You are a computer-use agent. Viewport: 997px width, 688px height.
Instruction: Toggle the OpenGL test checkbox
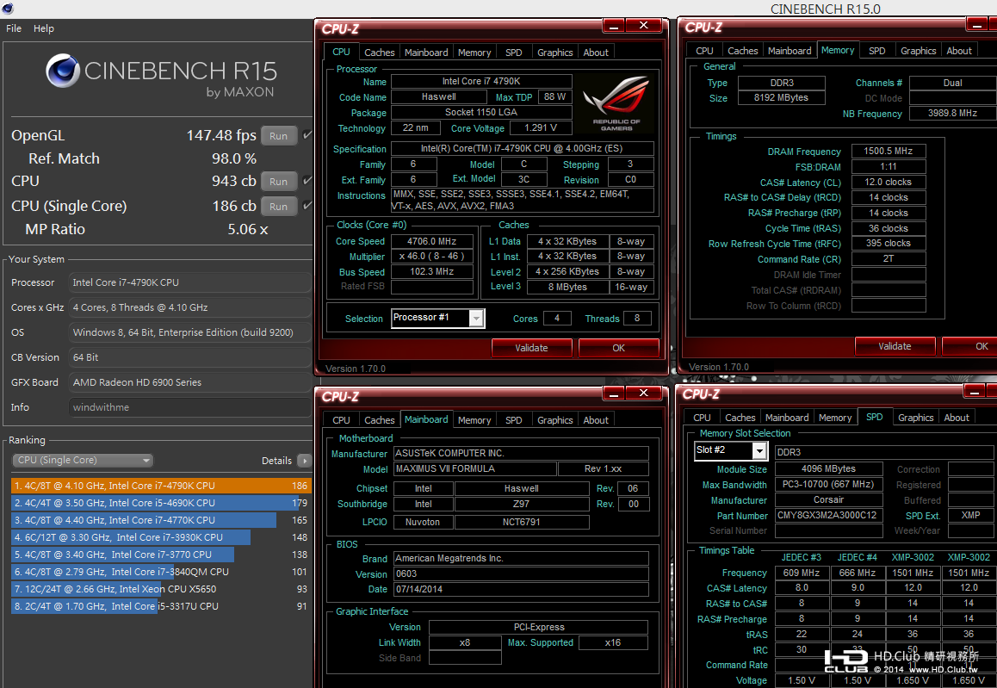pos(307,135)
